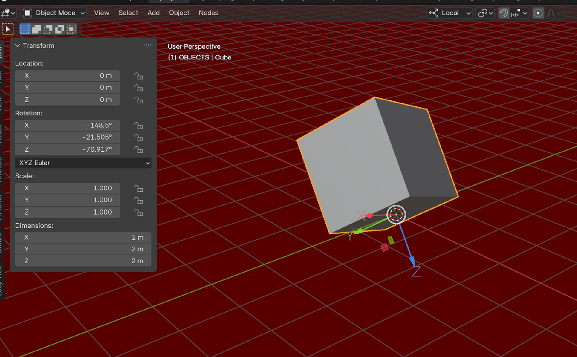The width and height of the screenshot is (577, 357).
Task: Open the Add menu
Action: click(x=153, y=13)
